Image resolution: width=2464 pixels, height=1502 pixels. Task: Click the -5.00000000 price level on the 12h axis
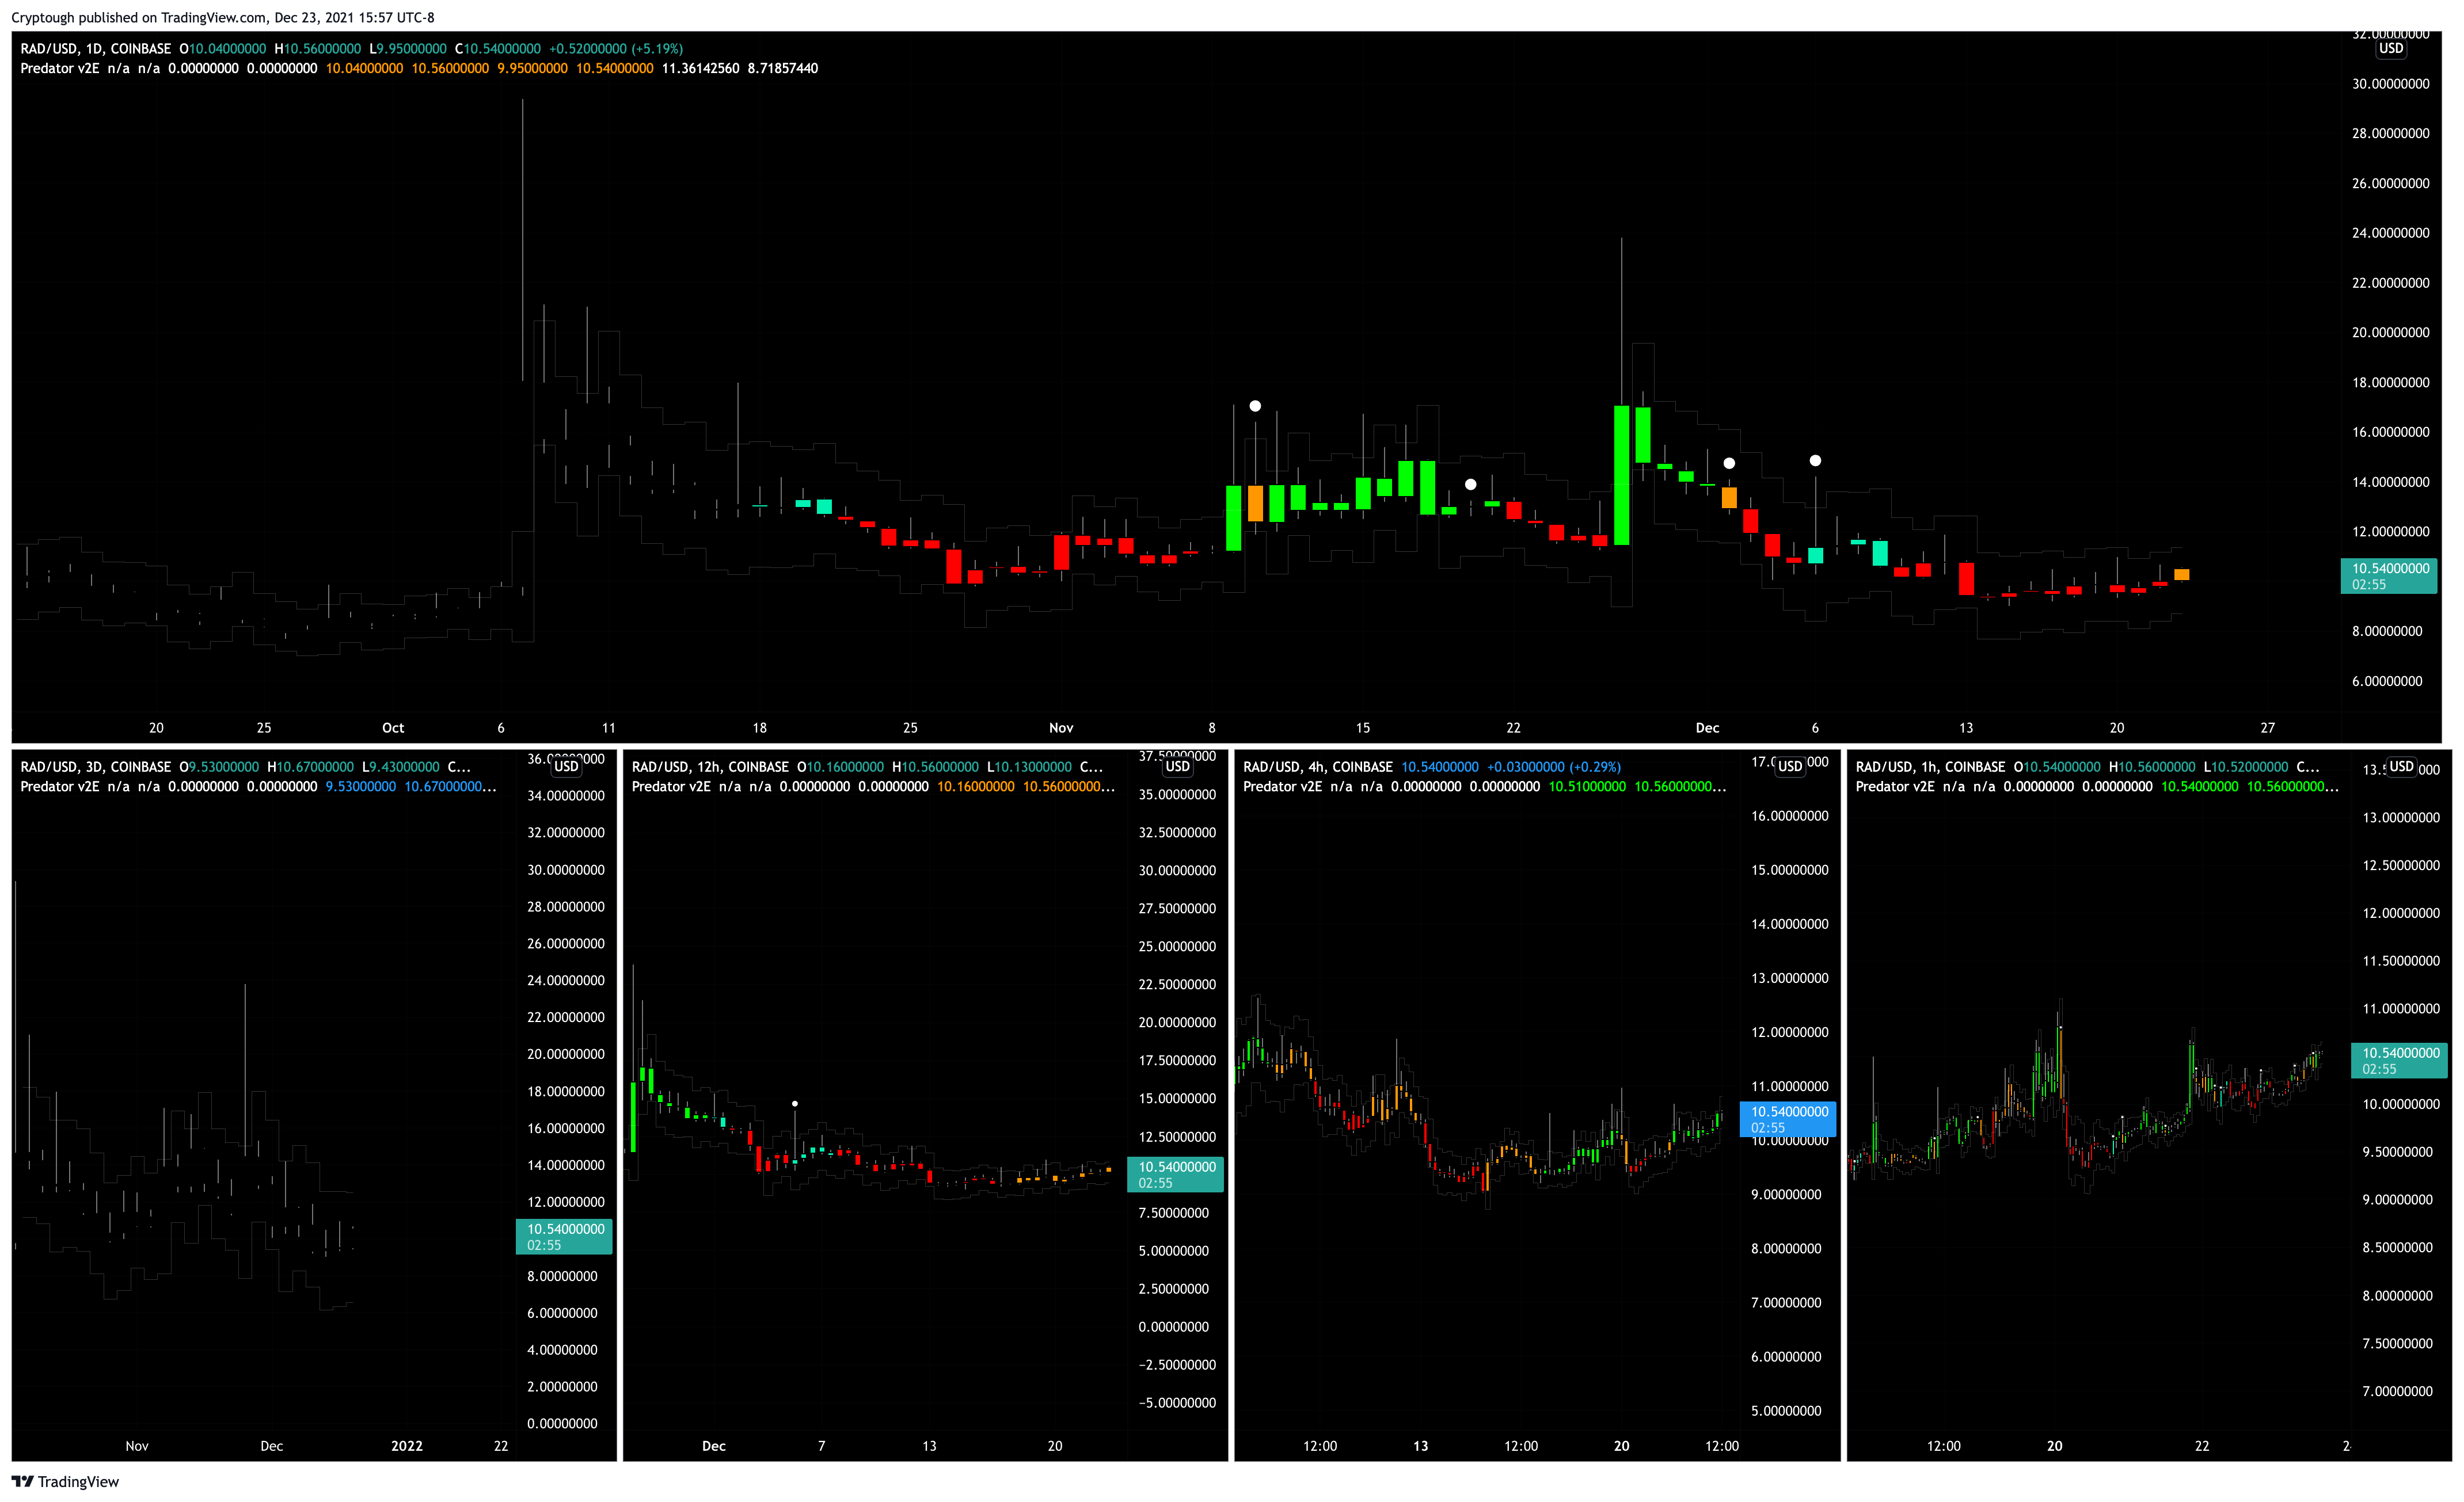[x=1178, y=1403]
